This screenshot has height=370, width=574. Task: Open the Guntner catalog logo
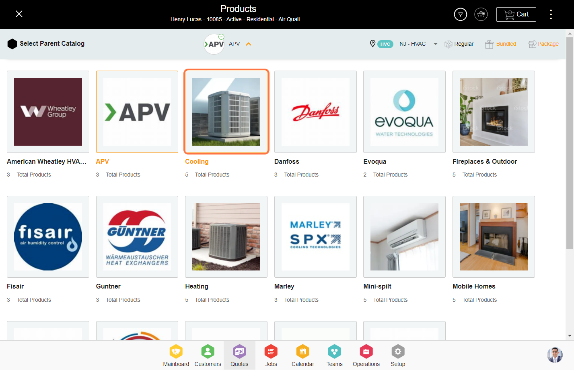tap(137, 237)
